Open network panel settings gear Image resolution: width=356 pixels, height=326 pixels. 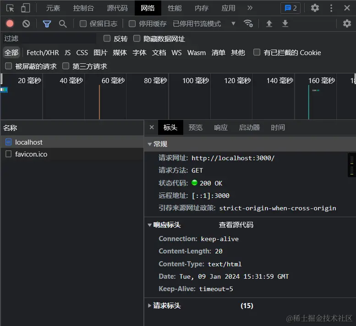point(347,24)
